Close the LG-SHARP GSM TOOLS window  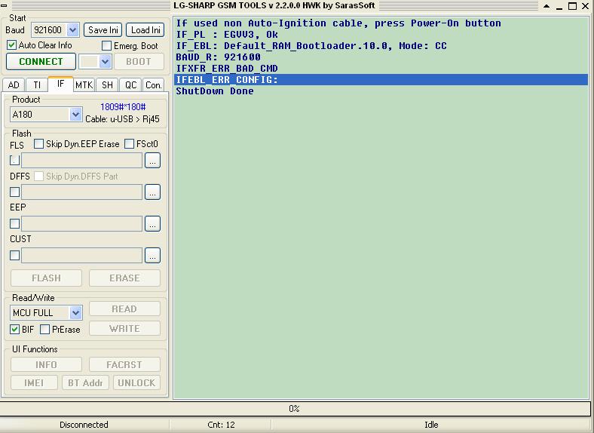pos(585,6)
